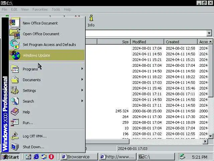The width and height of the screenshot is (214, 161).
Task: Expand the Search submenu arrow
Action: click(x=82, y=101)
